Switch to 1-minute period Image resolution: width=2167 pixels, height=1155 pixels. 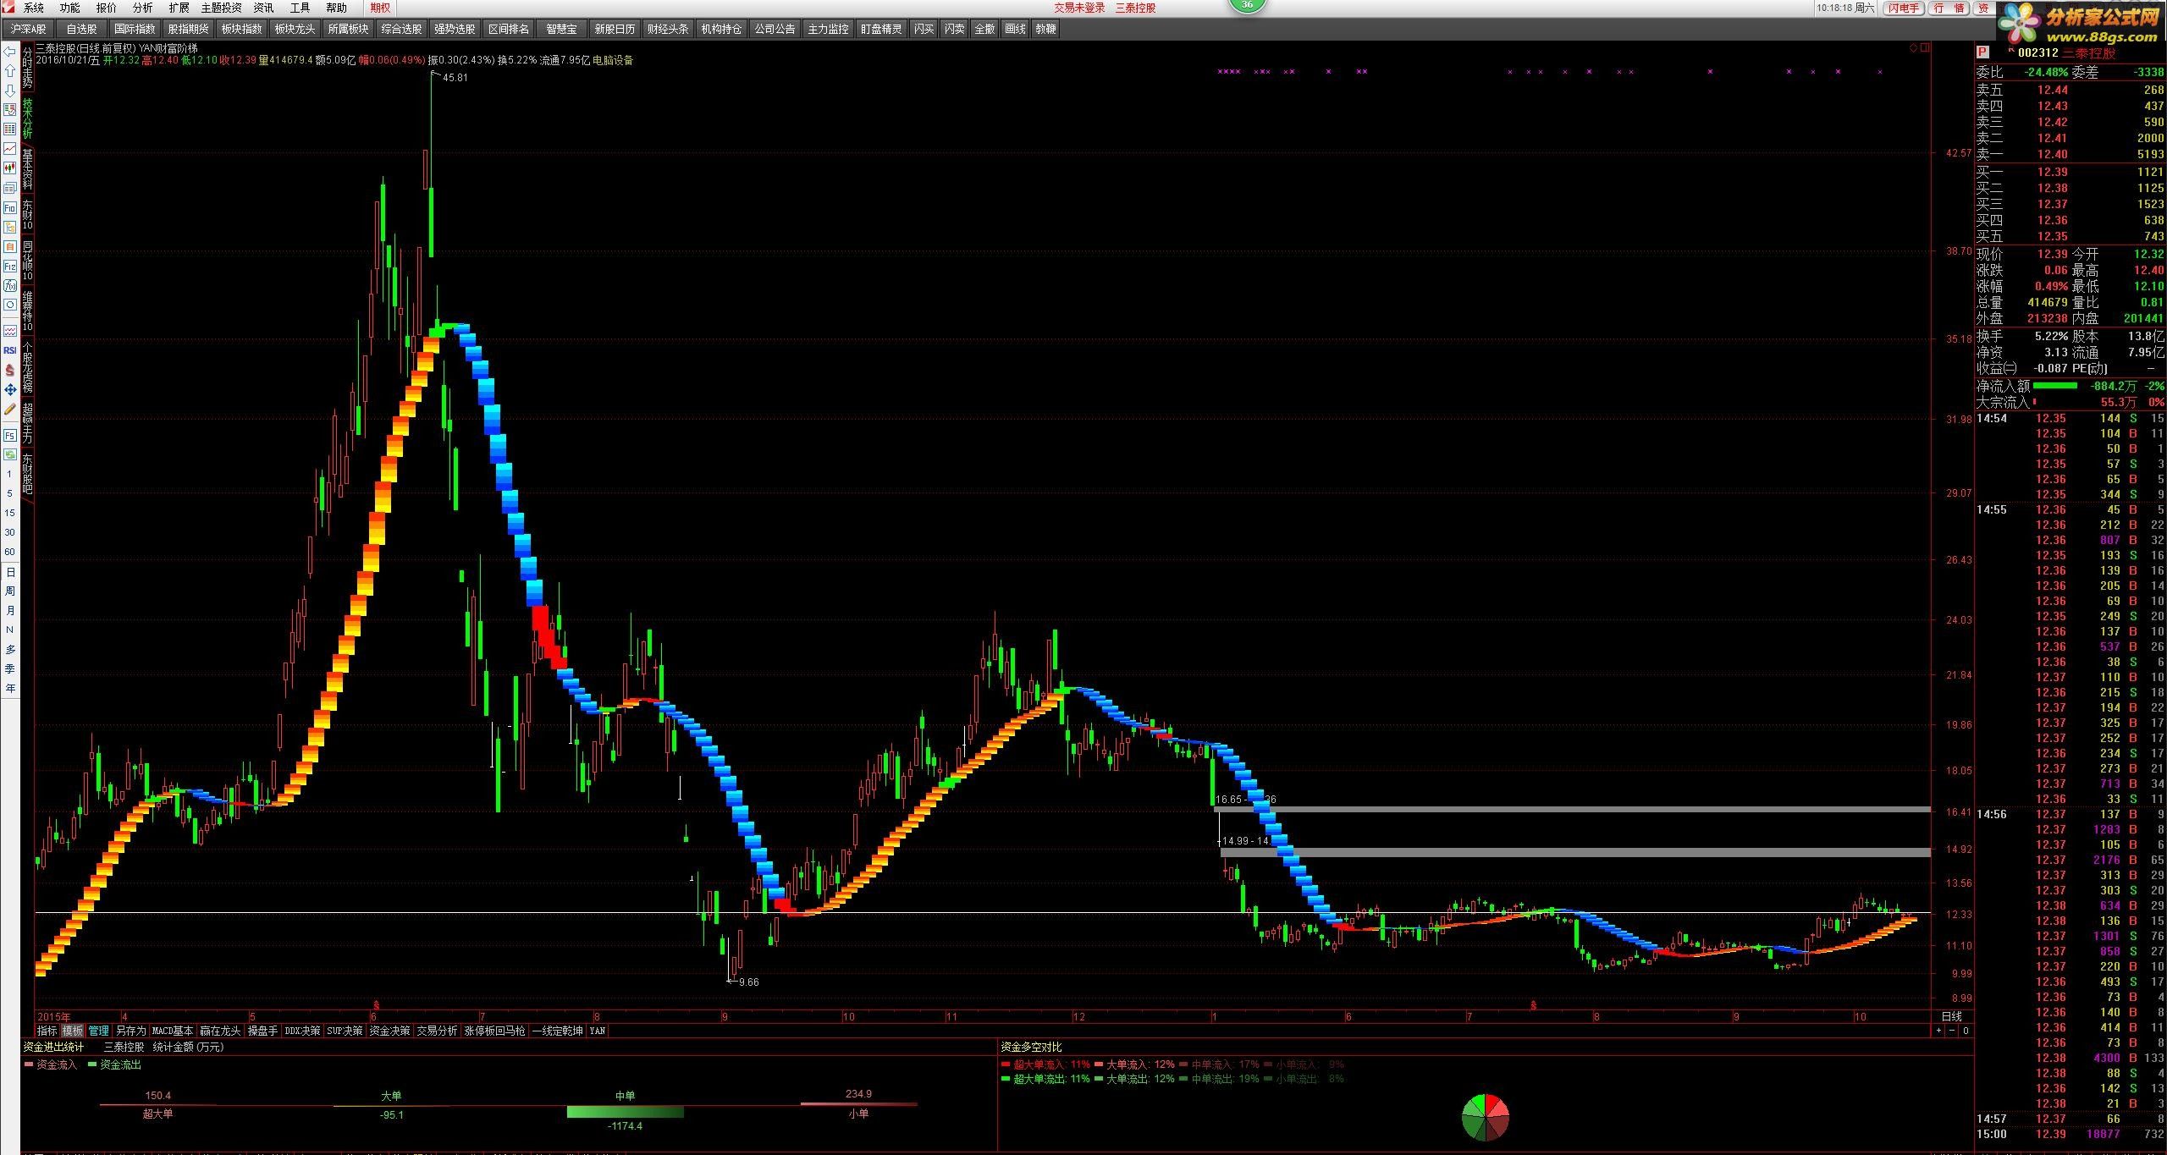coord(10,474)
